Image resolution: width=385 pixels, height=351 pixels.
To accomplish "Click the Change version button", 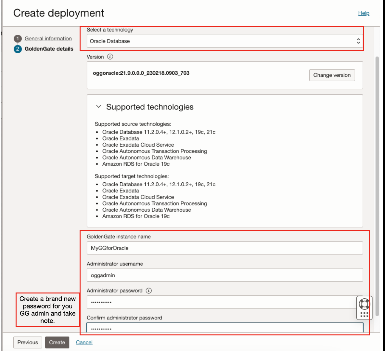I will (x=332, y=75).
